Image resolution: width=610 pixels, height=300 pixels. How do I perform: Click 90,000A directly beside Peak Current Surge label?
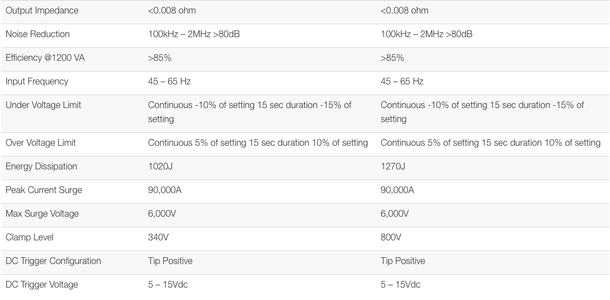164,190
